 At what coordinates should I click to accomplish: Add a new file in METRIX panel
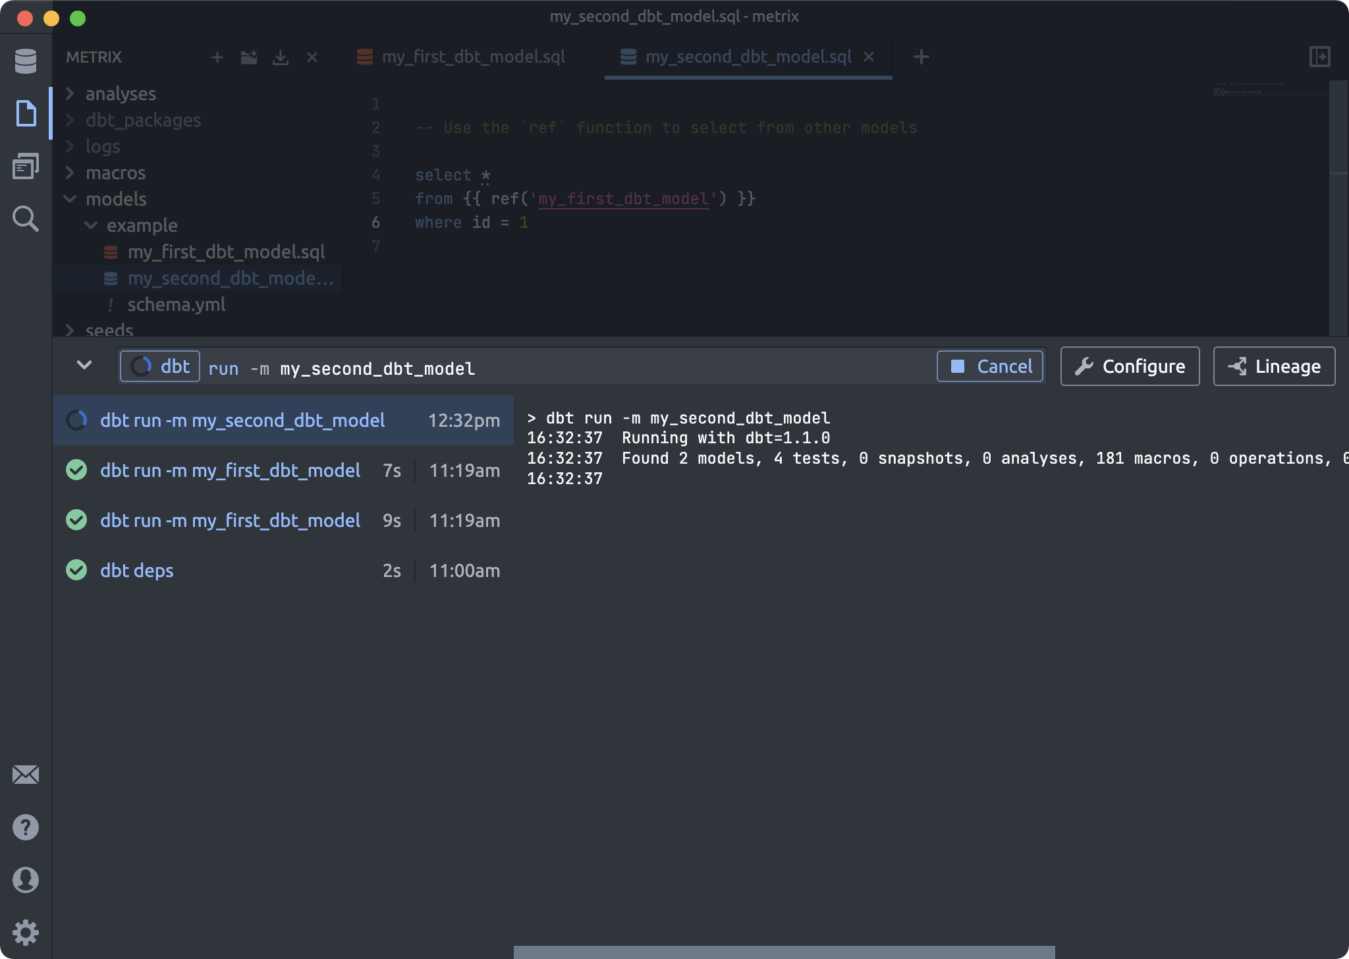click(217, 58)
